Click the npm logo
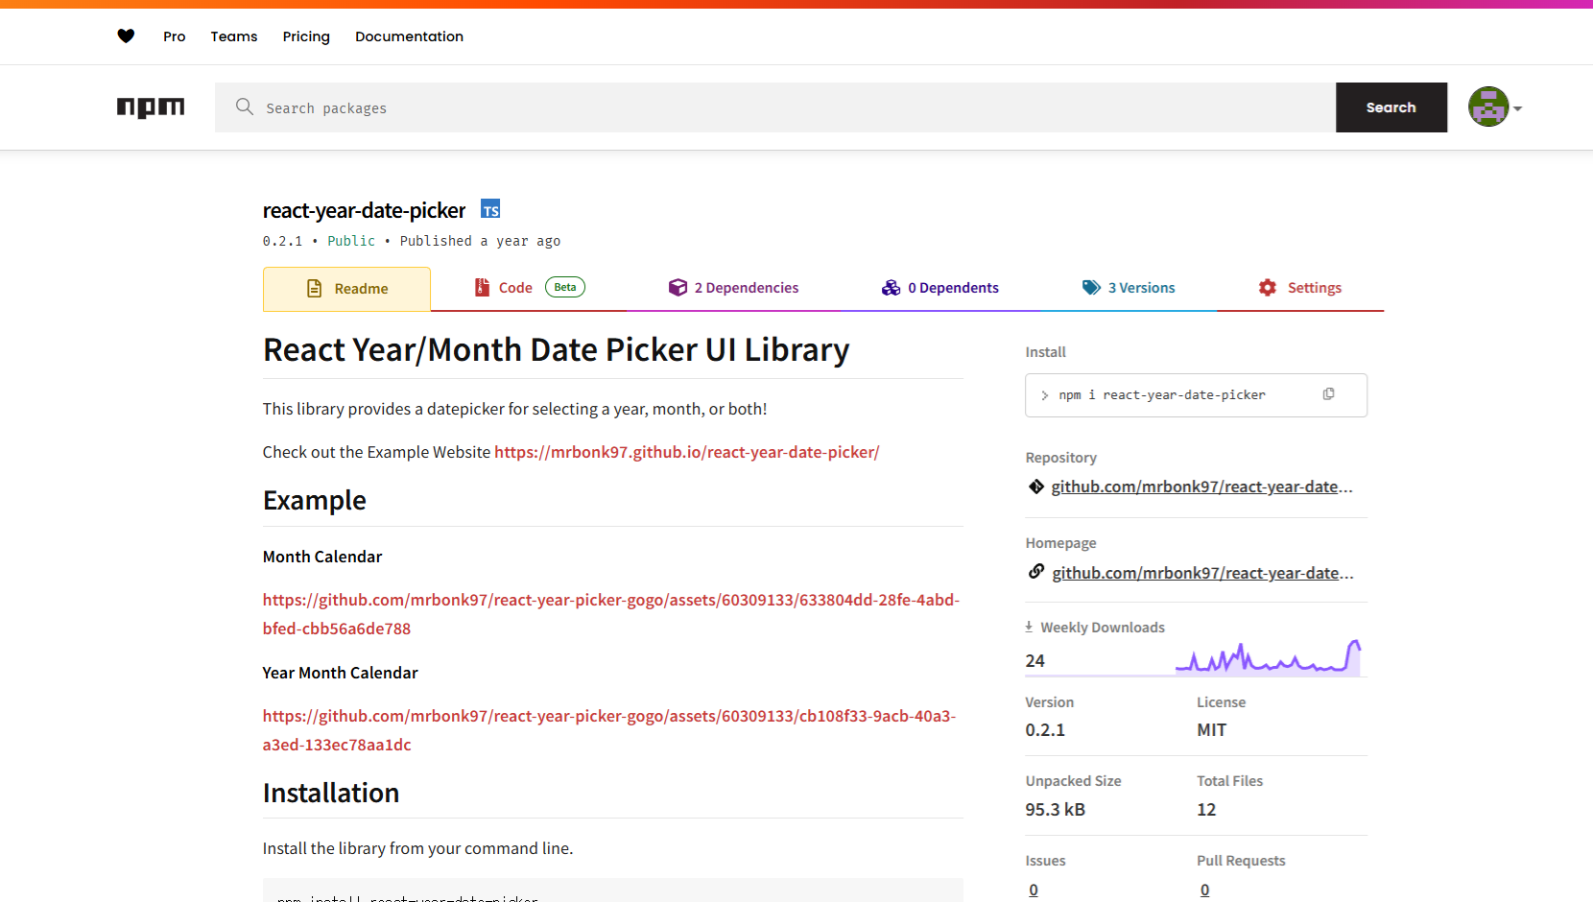The width and height of the screenshot is (1593, 902). click(151, 107)
